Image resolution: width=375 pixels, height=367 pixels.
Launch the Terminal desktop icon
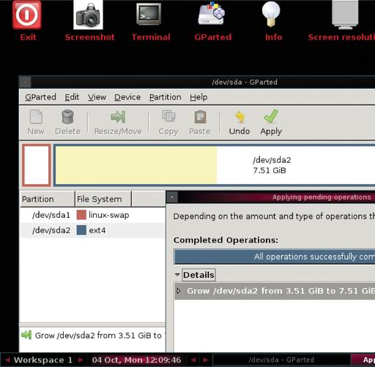[149, 14]
